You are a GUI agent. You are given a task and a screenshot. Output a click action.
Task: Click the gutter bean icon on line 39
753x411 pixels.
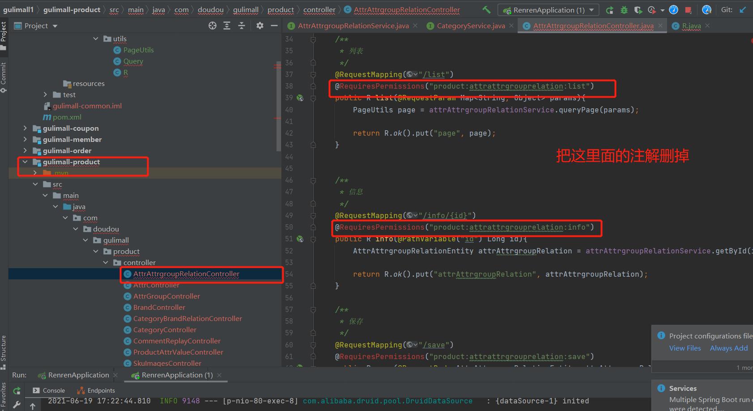point(300,98)
